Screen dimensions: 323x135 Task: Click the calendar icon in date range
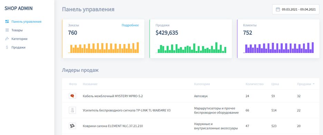[278, 9]
